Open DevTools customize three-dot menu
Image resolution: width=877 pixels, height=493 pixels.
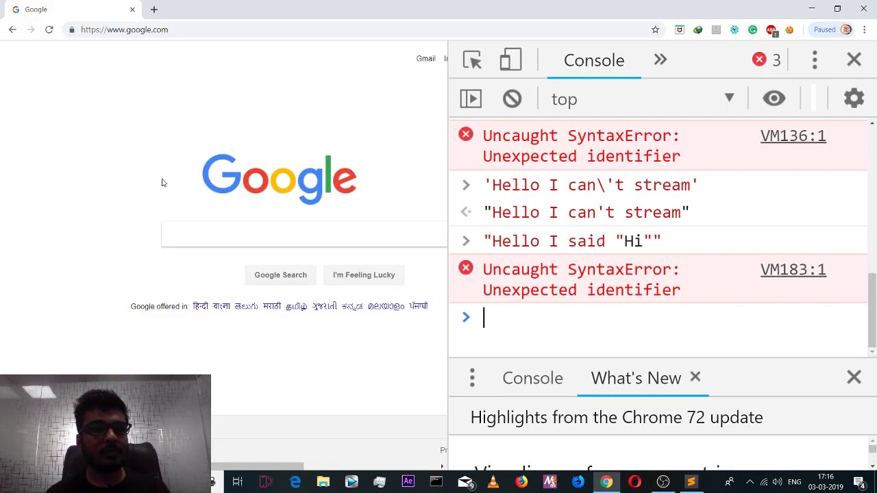[815, 60]
